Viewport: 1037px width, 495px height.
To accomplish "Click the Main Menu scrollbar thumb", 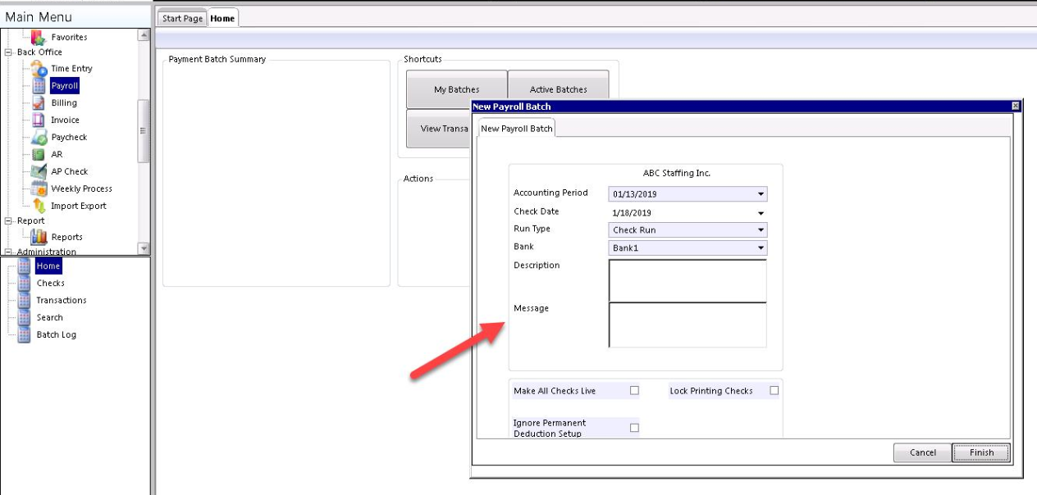I will tap(144, 131).
